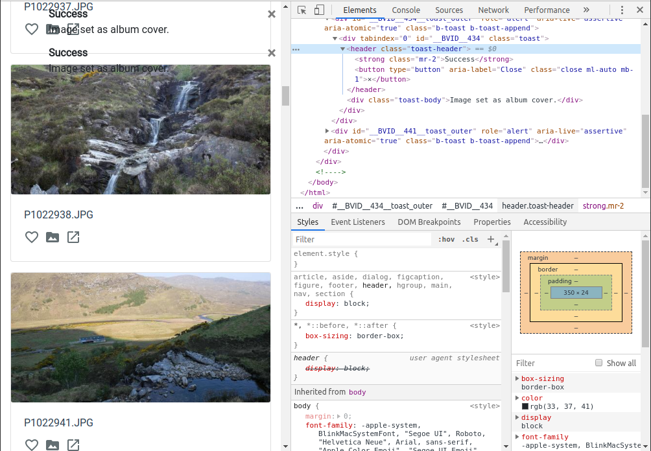This screenshot has height=451, width=651.
Task: Expand the box-sizing computed property
Action: (x=517, y=378)
